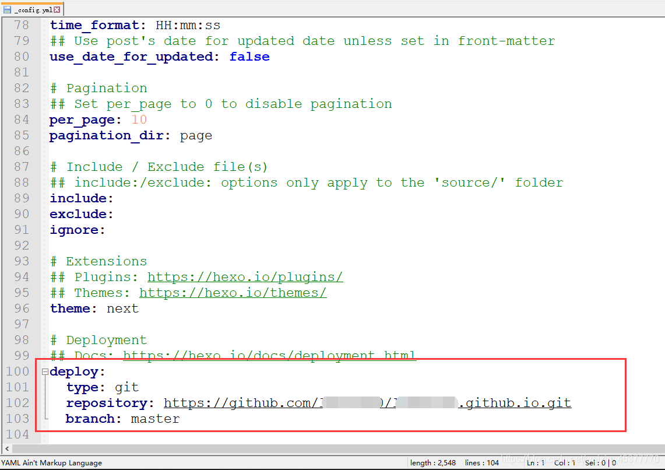Click line number 104 in margin

click(17, 434)
